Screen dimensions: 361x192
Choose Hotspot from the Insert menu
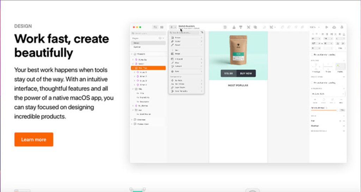pyautogui.click(x=186, y=66)
